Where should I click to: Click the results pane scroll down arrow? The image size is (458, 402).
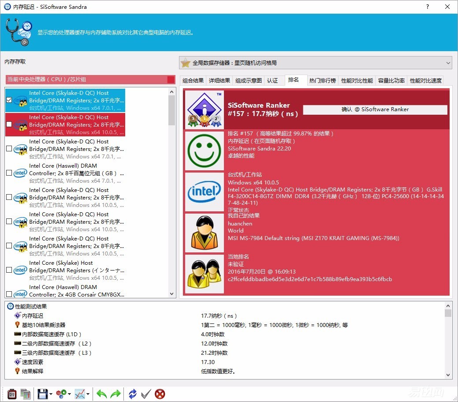tap(448, 375)
